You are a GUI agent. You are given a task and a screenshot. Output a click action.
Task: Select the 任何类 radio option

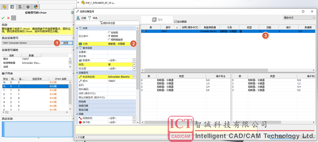(x=109, y=32)
